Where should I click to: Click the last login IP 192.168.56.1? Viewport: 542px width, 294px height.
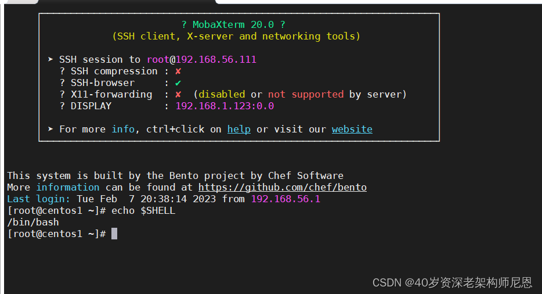286,199
